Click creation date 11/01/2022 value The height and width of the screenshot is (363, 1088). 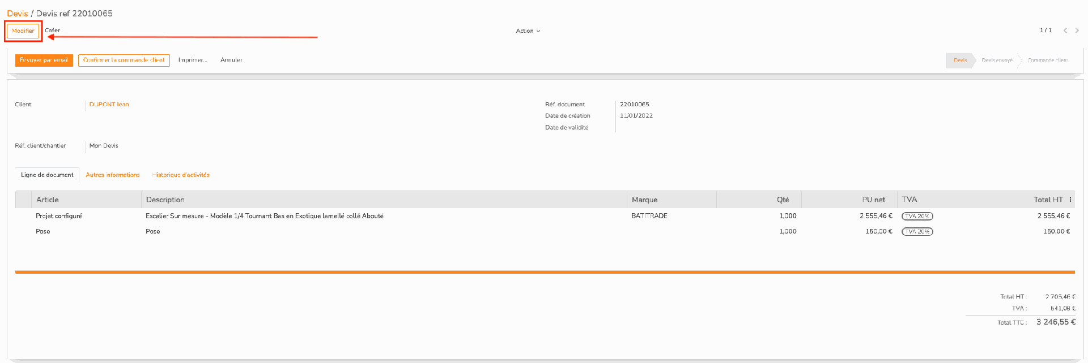pyautogui.click(x=636, y=116)
